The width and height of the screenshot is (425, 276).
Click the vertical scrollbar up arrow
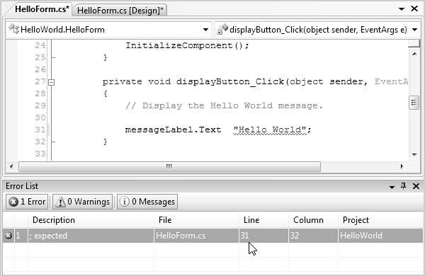pyautogui.click(x=414, y=54)
